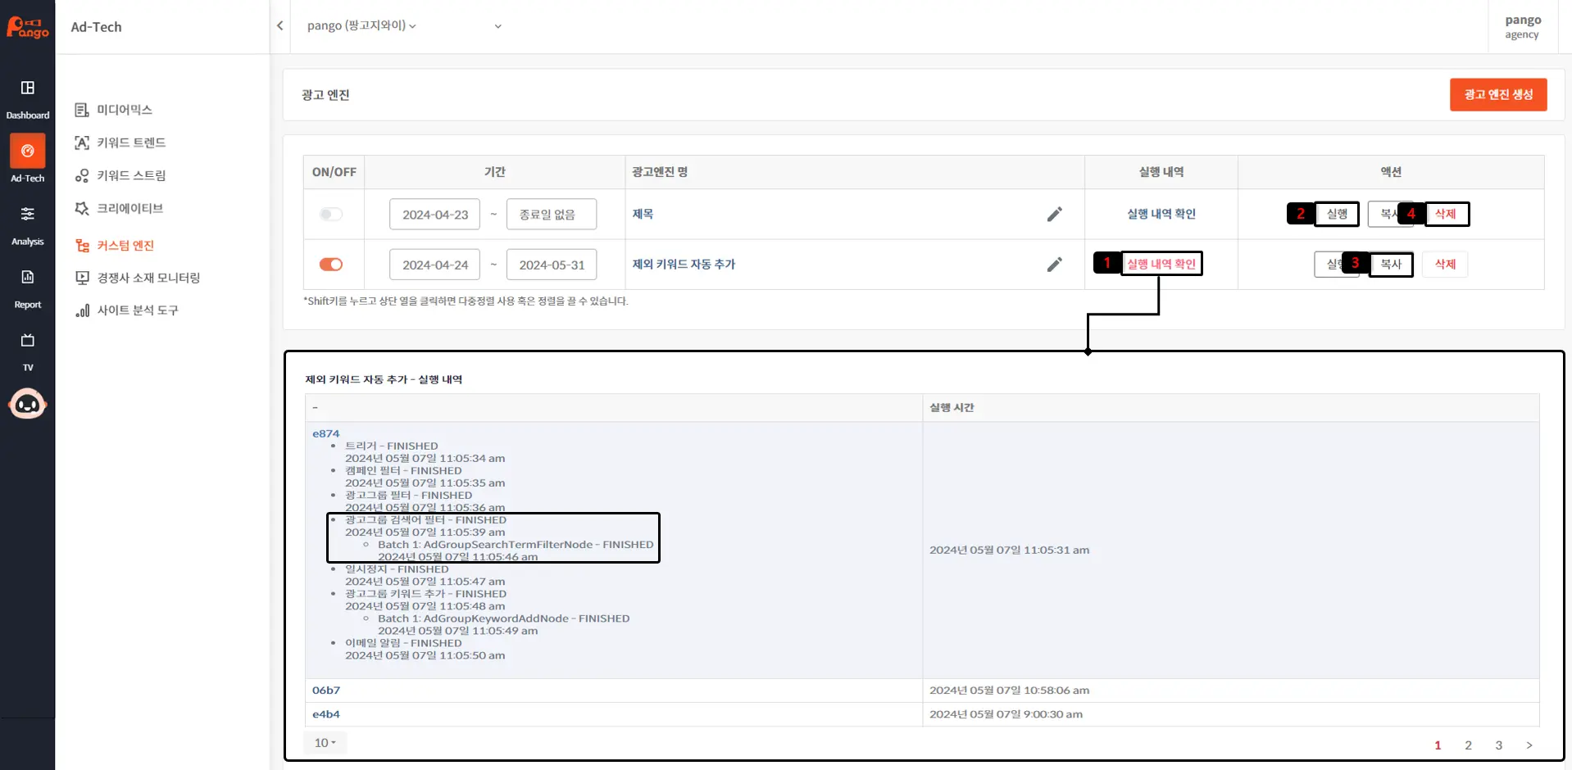Go to next page arrow in pagination
Screen dimensions: 1572x770
[1529, 745]
